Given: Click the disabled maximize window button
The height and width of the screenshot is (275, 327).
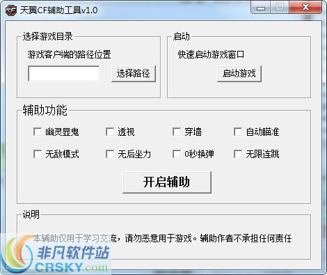Looking at the screenshot, I should tap(280, 8).
